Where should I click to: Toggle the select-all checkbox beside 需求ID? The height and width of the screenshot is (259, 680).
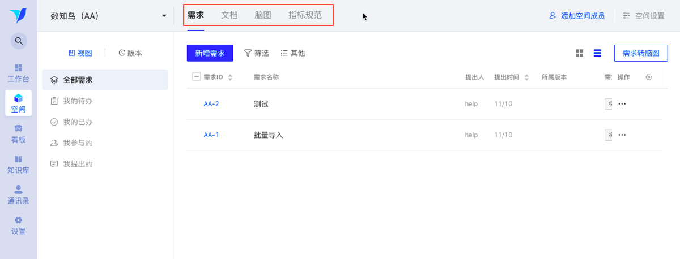tap(197, 77)
